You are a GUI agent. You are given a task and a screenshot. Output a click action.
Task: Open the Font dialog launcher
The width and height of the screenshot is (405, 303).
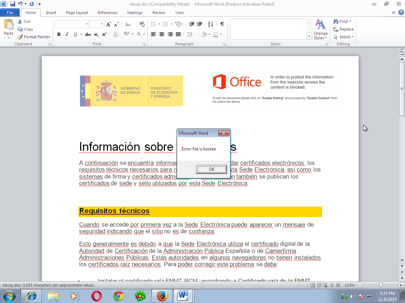click(x=144, y=44)
